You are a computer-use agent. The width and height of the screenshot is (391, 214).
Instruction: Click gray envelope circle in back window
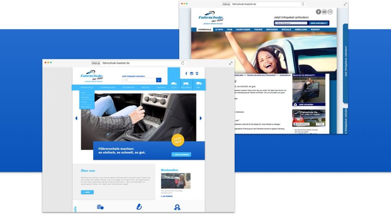point(324,12)
